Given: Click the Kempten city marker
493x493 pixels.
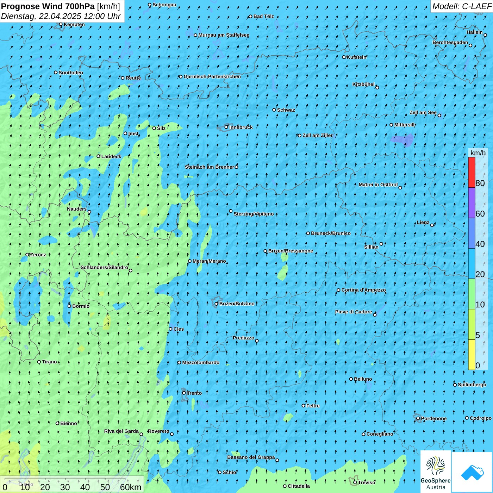Looking at the screenshot, I should 61,24.
